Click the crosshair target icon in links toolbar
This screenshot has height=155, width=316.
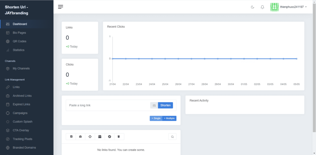tap(90, 137)
